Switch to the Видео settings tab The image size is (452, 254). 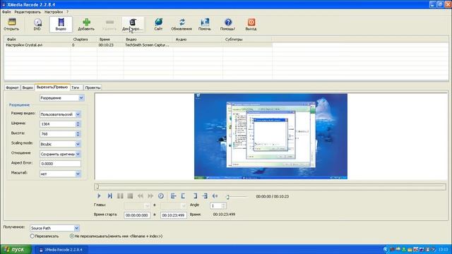(28, 87)
